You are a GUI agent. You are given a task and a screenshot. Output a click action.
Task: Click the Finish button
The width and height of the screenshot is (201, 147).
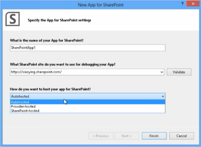[154, 136]
